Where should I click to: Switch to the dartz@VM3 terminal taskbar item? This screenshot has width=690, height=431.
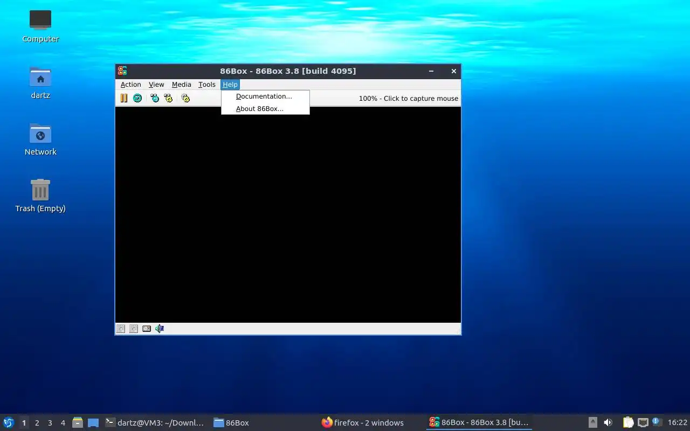[155, 423]
